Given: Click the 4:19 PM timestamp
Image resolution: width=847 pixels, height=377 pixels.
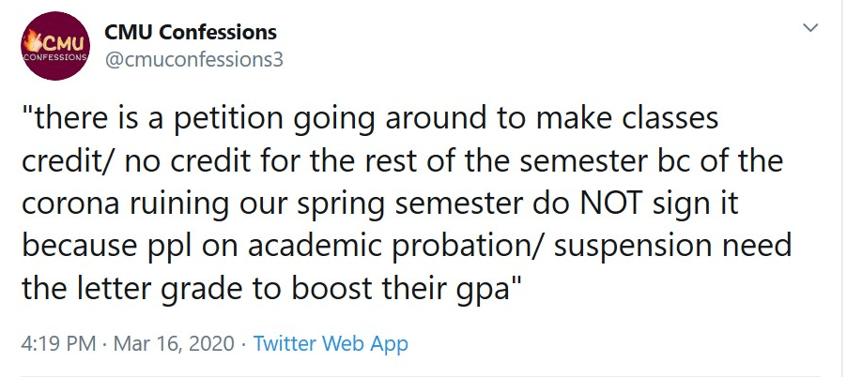Looking at the screenshot, I should tap(58, 343).
